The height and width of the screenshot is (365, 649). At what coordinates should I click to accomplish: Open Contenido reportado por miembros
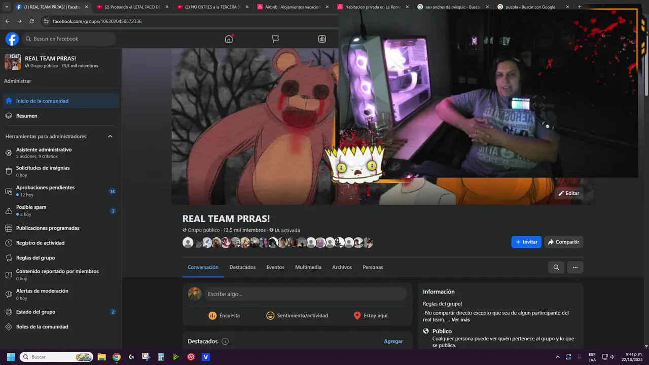(61, 275)
